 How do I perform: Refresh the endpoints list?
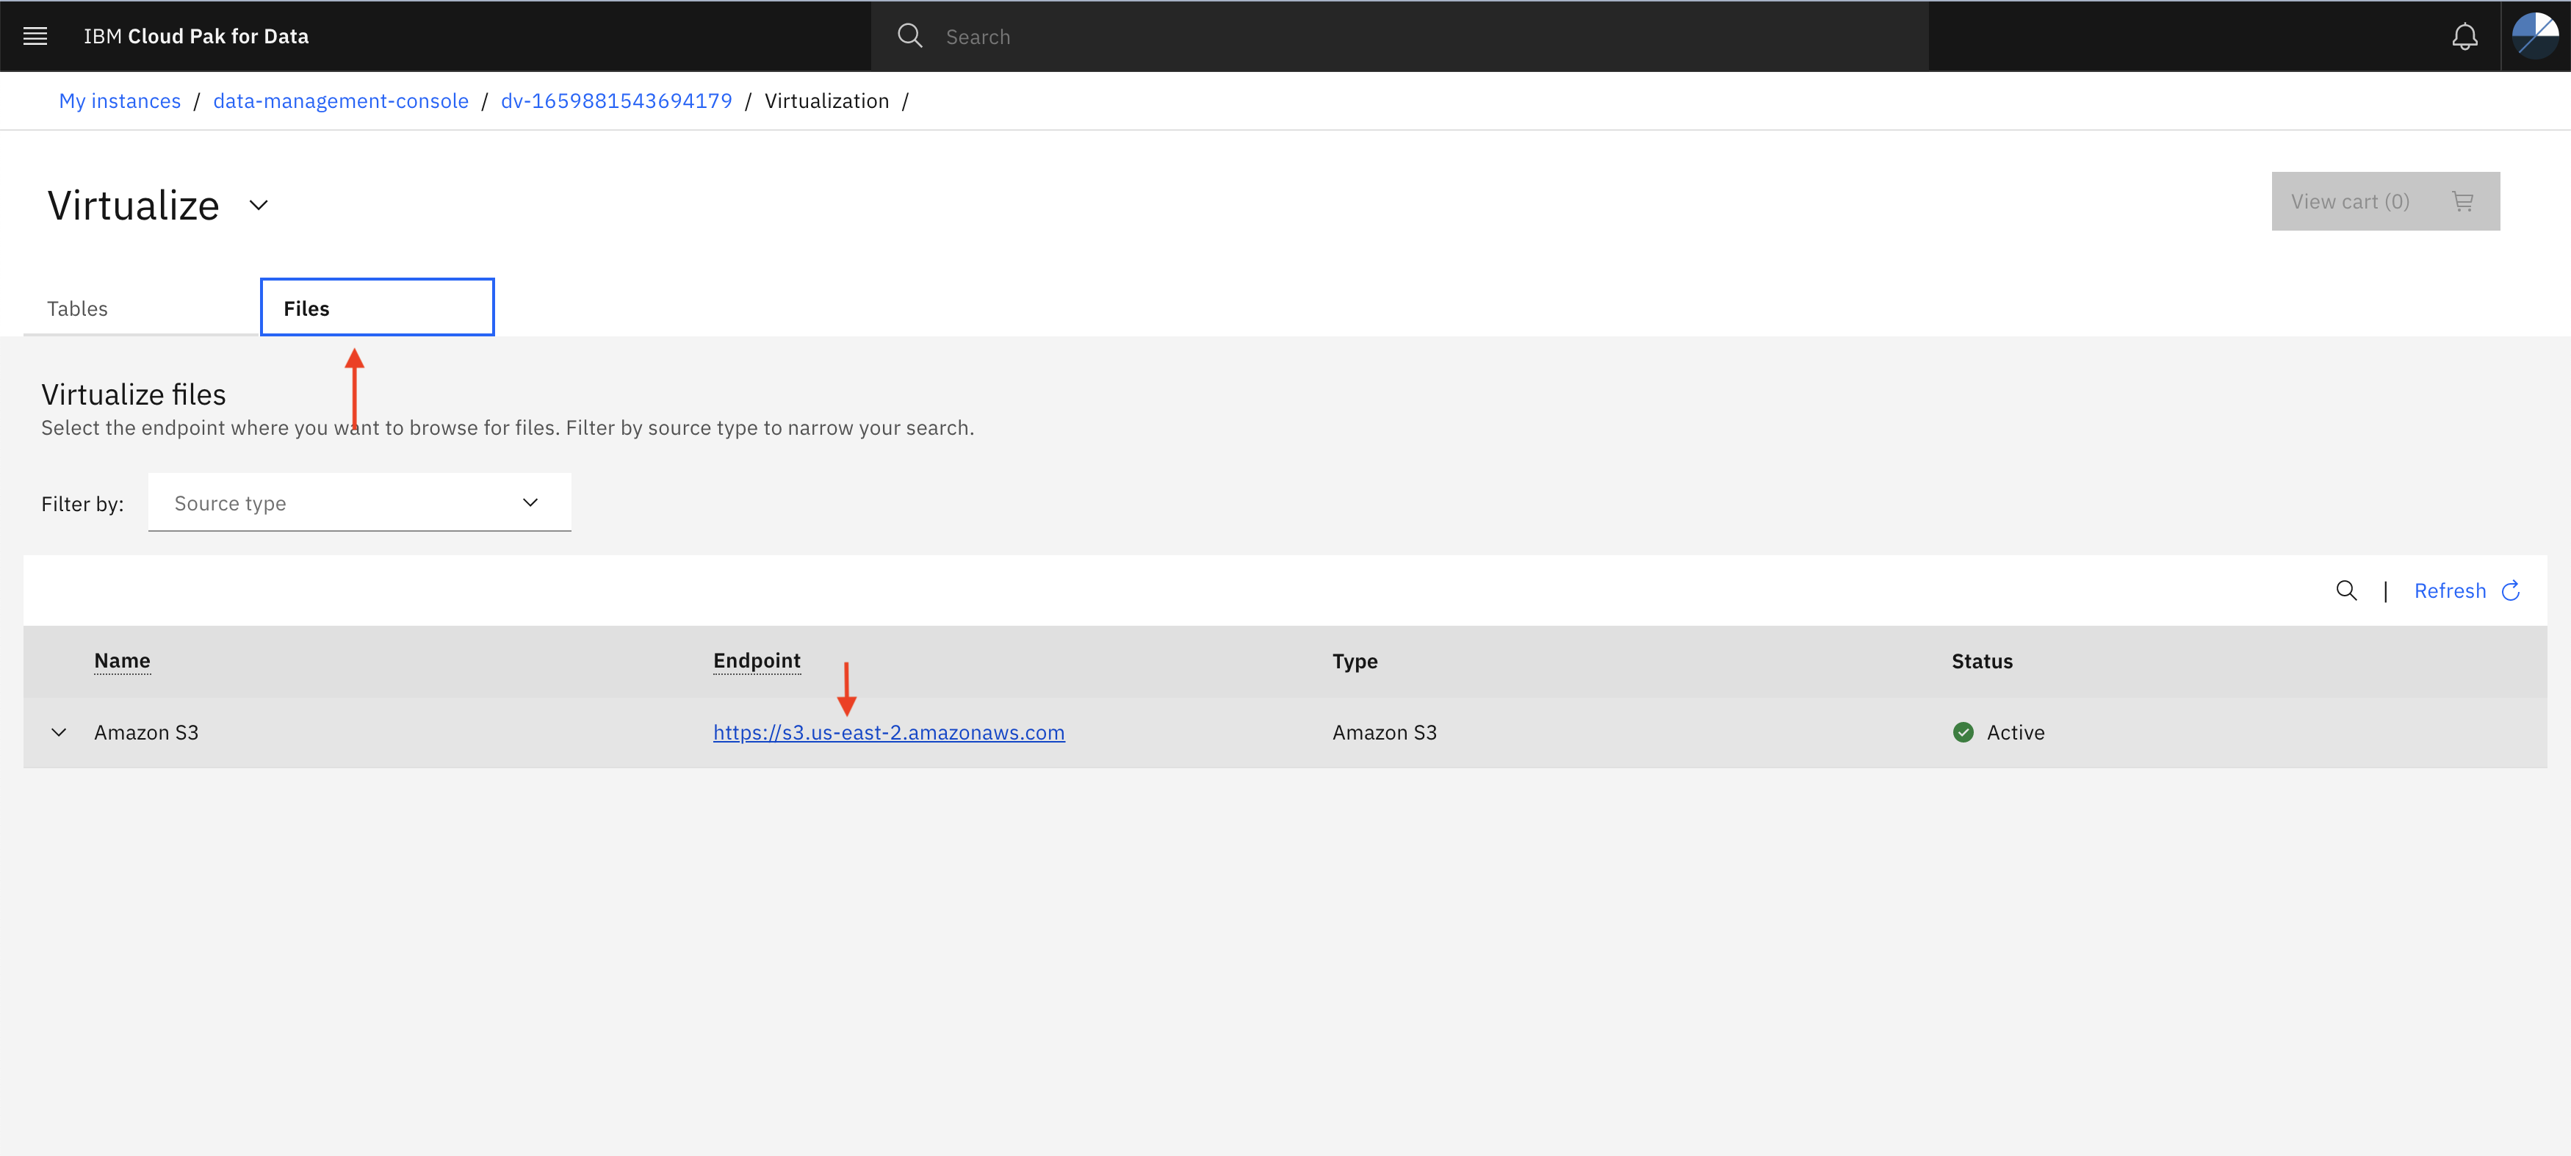coord(2466,591)
